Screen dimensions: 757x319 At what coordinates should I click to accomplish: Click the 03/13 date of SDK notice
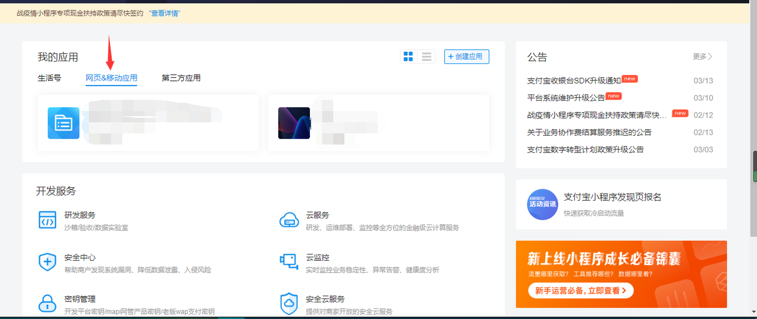(703, 81)
